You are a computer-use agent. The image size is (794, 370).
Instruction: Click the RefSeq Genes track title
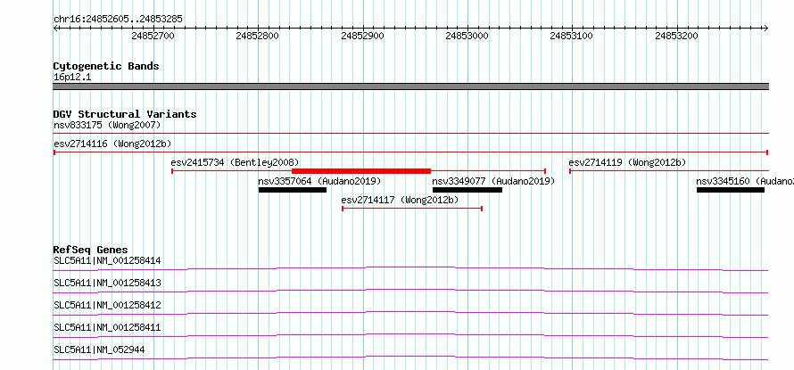click(x=90, y=250)
